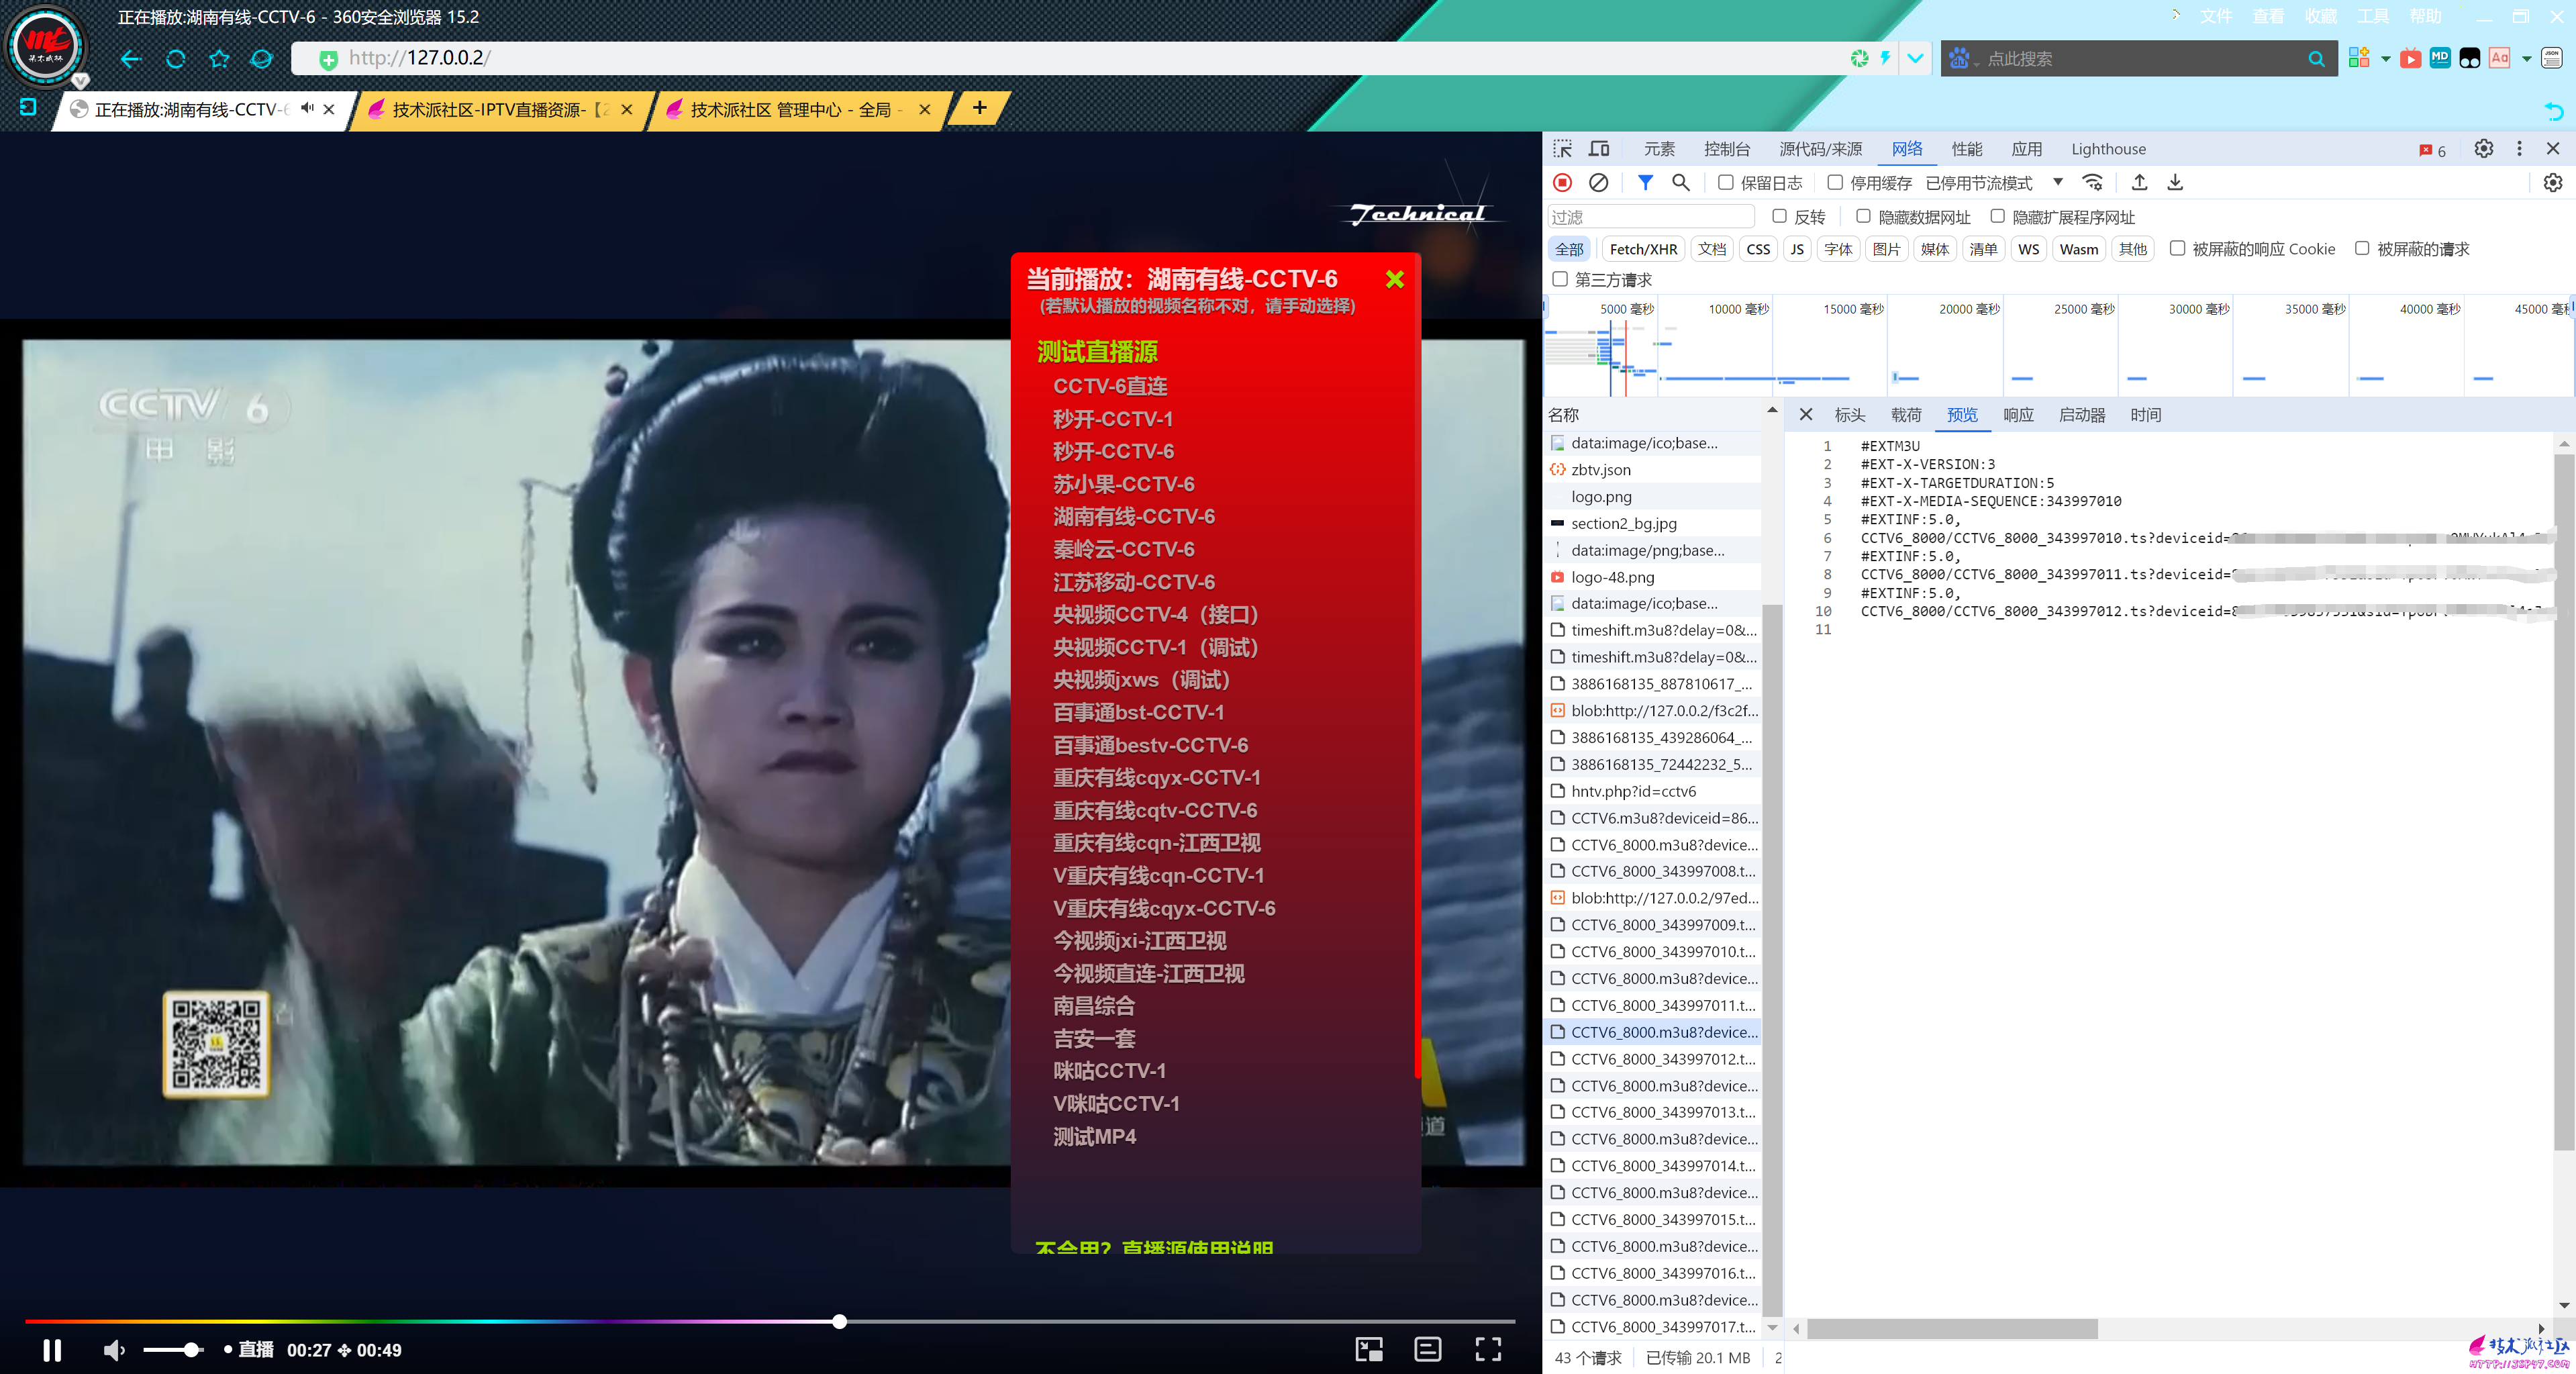Image resolution: width=2576 pixels, height=1374 pixels.
Task: Check 隐藏扩展程序网址 option
Action: pyautogui.click(x=1997, y=217)
